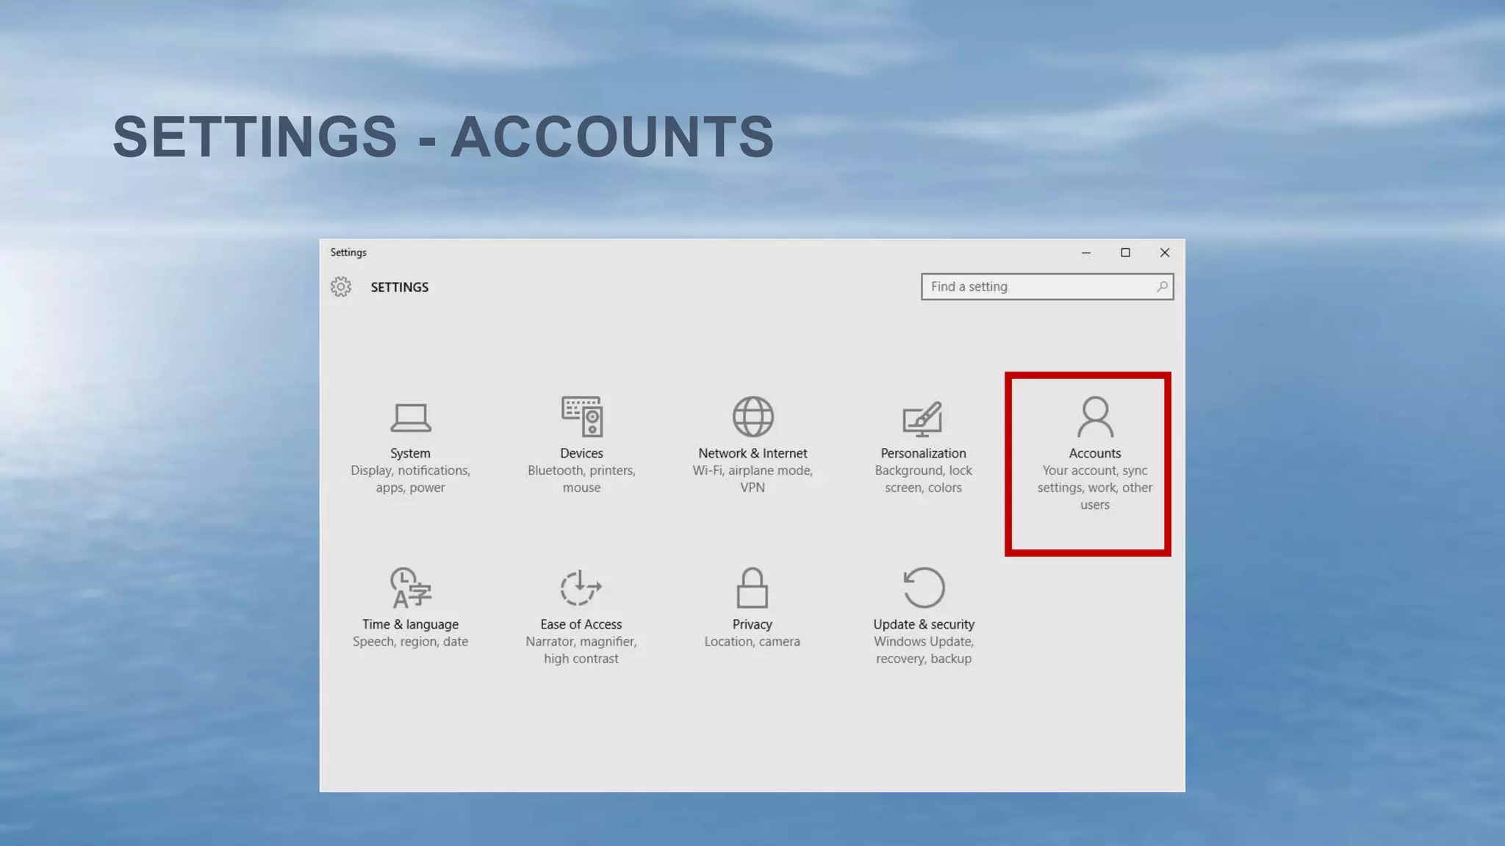Click 'Speech, region, date' description
Image resolution: width=1505 pixels, height=846 pixels.
410,642
